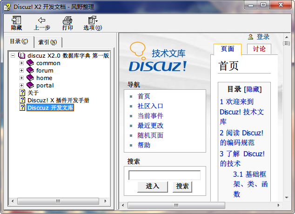Open the 关于 topic
The width and height of the screenshot is (295, 214).
pos(33,93)
